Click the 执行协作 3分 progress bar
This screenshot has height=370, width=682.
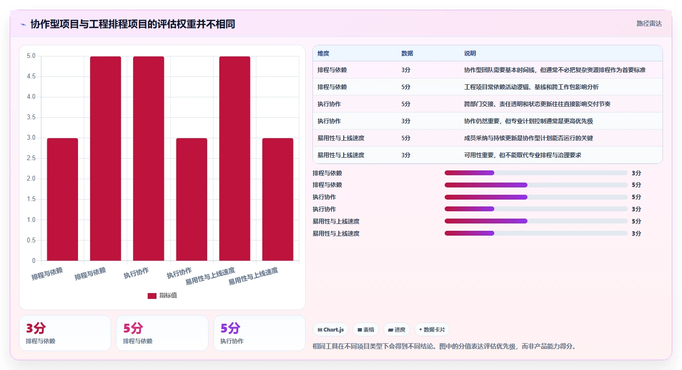536,209
